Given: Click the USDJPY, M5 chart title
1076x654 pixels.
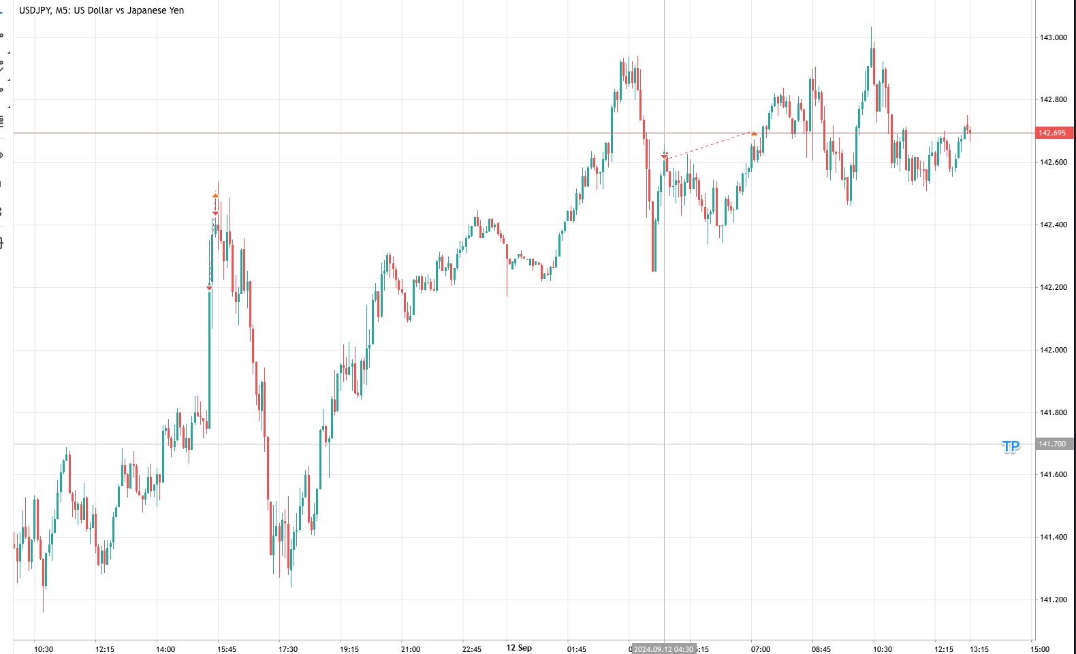Looking at the screenshot, I should pos(101,10).
